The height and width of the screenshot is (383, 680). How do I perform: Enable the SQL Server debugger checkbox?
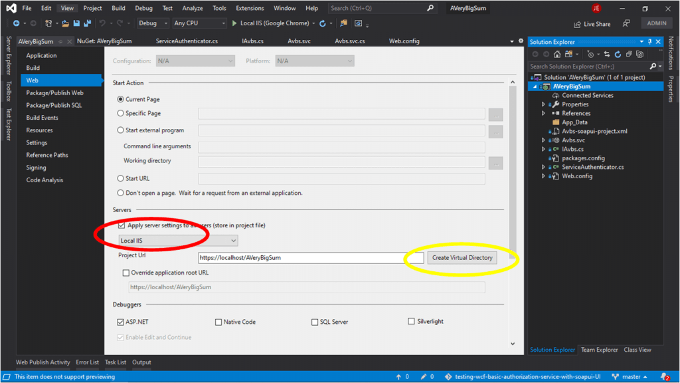pyautogui.click(x=315, y=322)
